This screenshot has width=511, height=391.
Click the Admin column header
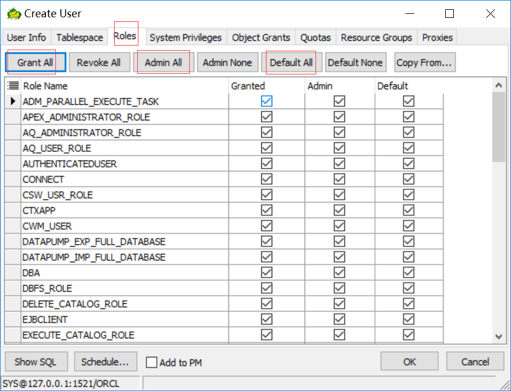[340, 86]
